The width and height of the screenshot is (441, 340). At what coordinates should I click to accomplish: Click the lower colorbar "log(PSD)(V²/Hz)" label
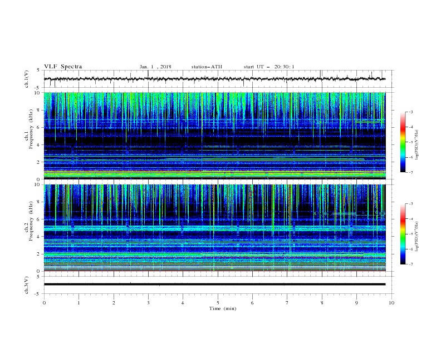point(417,237)
